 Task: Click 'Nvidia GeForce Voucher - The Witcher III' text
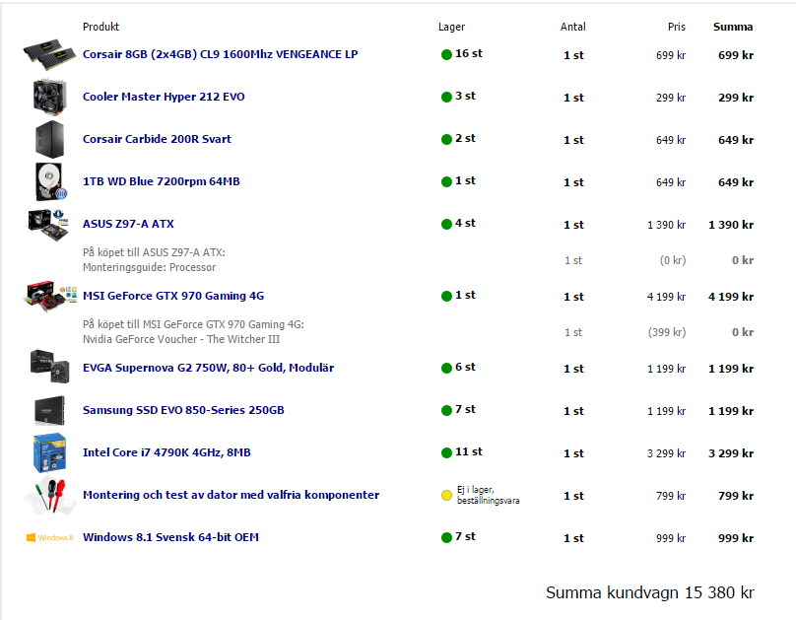(181, 339)
